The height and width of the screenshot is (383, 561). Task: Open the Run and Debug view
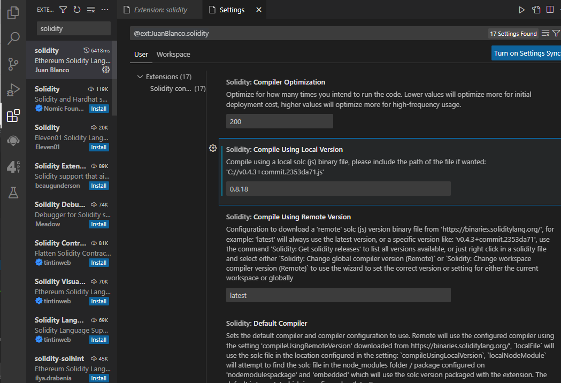[13, 90]
